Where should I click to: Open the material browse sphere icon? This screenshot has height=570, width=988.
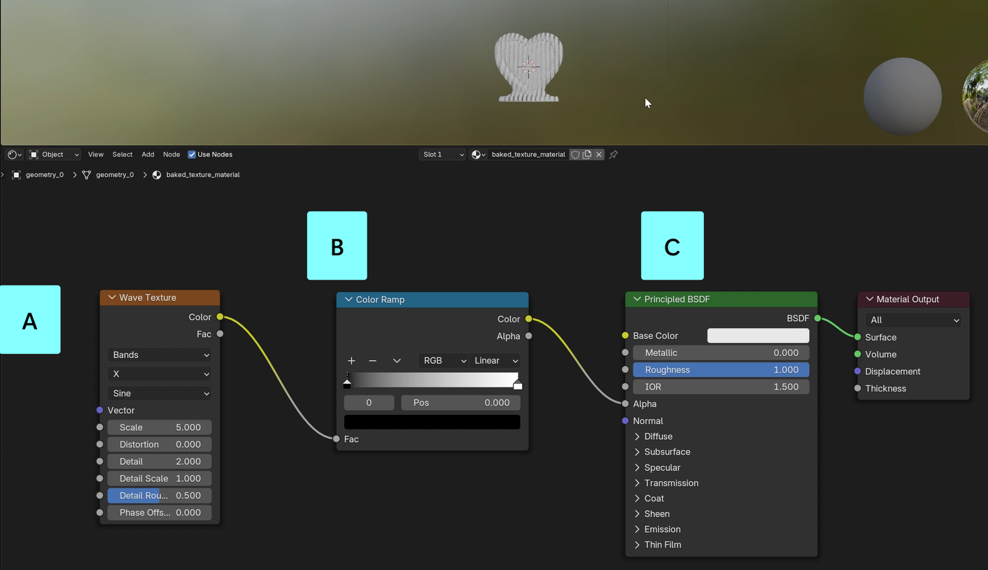(478, 155)
